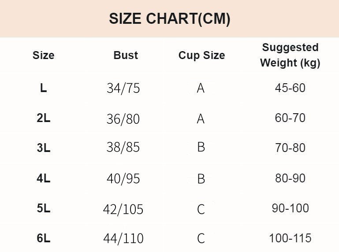Viewport: 339px width, 252px height.
Task: Select the Size column header
Action: [x=44, y=56]
